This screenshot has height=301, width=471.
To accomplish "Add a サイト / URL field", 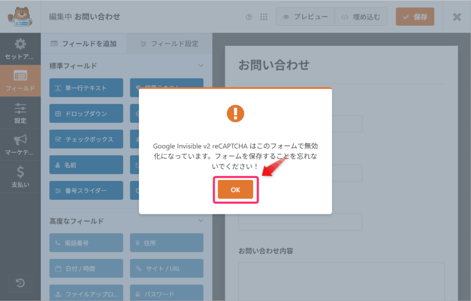I will [167, 268].
